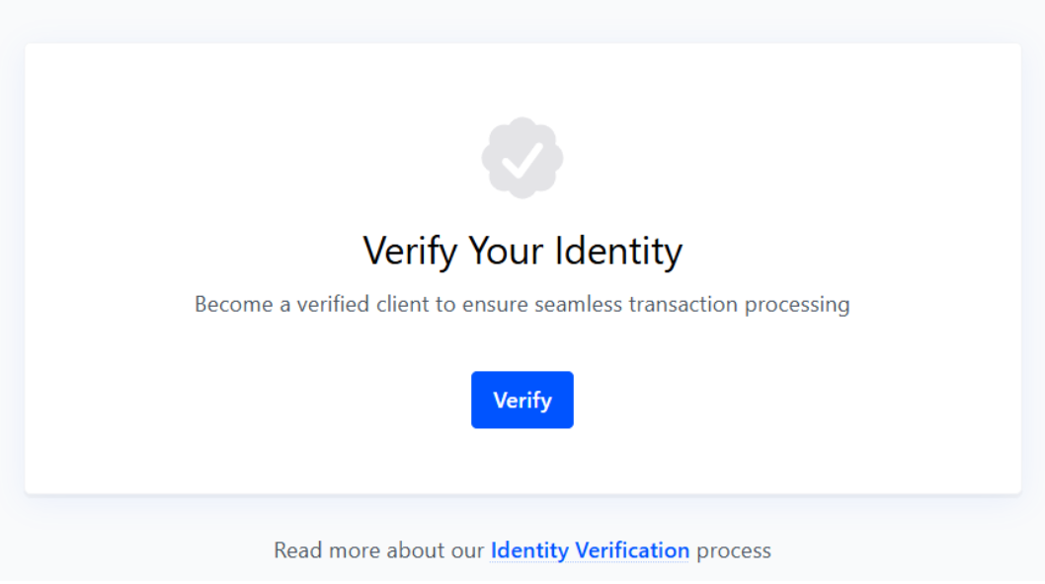Click the word 'ensure' in the subtitle

pos(495,304)
